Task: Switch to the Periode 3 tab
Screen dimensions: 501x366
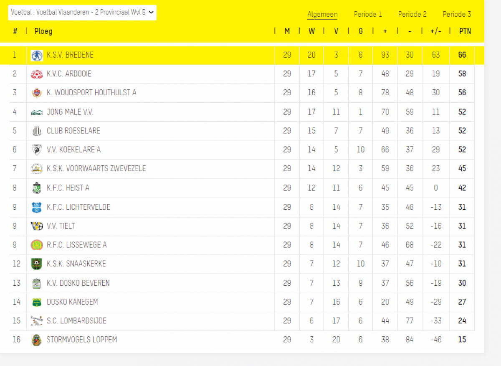Action: click(457, 14)
